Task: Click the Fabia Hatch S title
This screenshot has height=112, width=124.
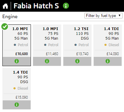Action: coord(36,6)
